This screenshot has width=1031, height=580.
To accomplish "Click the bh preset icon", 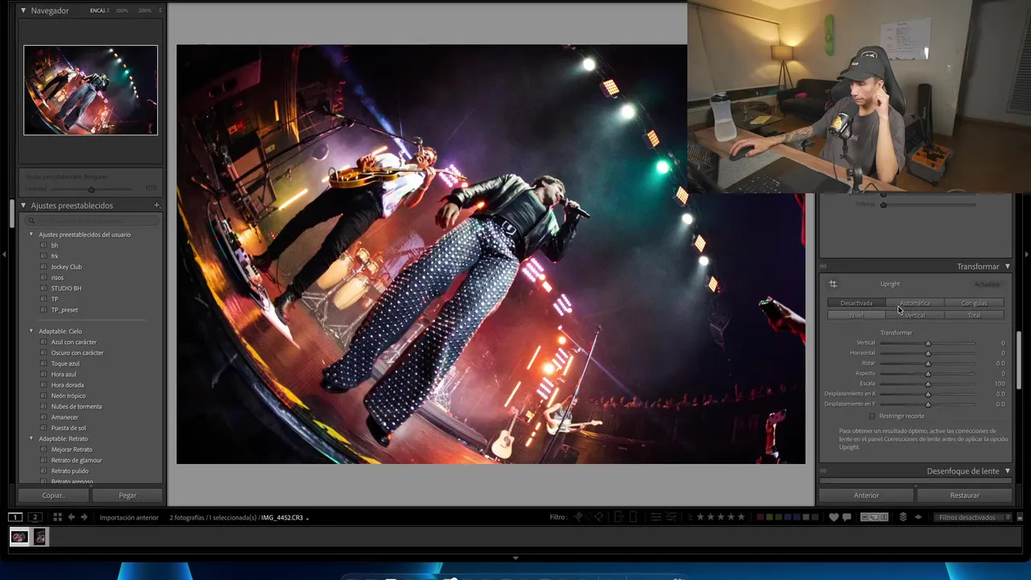I will click(43, 245).
